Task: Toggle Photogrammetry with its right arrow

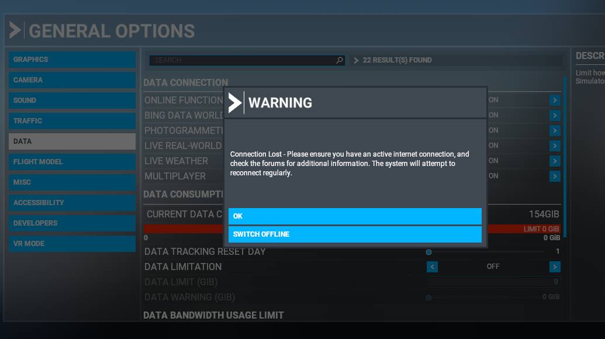Action: (x=555, y=130)
